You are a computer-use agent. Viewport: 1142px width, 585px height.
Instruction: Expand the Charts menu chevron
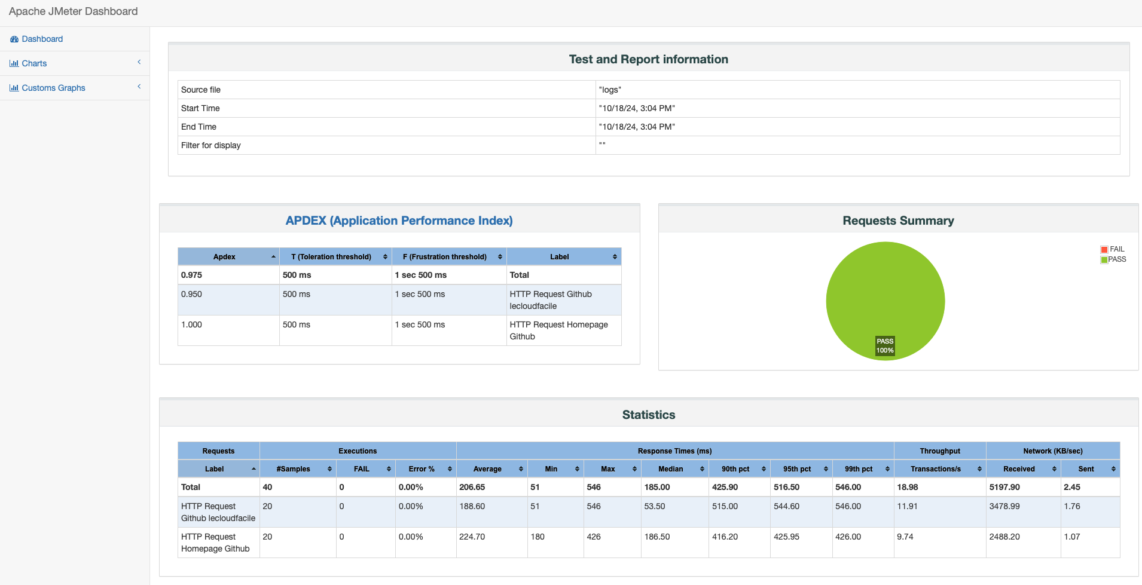click(139, 62)
